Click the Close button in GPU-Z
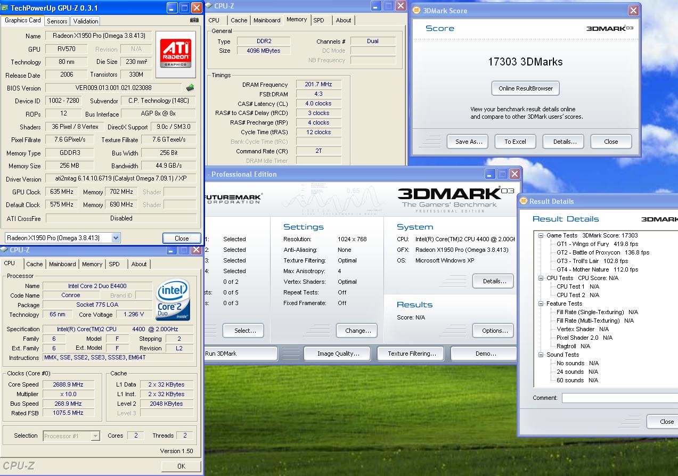Viewport: 678px width, 476px height. click(x=182, y=239)
